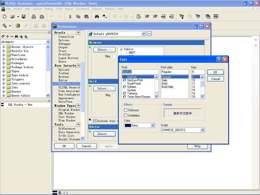The width and height of the screenshot is (260, 195).
Task: Toggle the Underline checkbox
Action: (x=125, y=116)
